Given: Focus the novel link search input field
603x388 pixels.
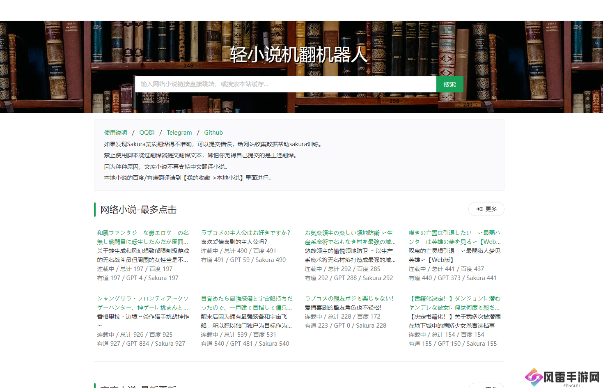Looking at the screenshot, I should [x=285, y=84].
